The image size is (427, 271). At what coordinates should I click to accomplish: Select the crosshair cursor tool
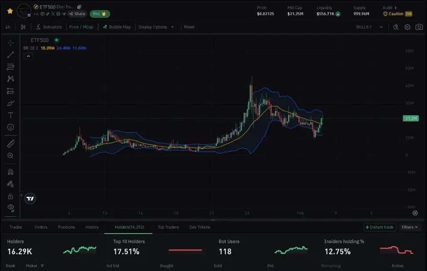point(10,43)
